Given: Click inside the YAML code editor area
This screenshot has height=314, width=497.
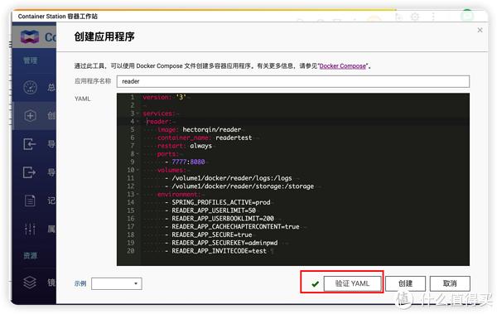Looking at the screenshot, I should coord(293,179).
